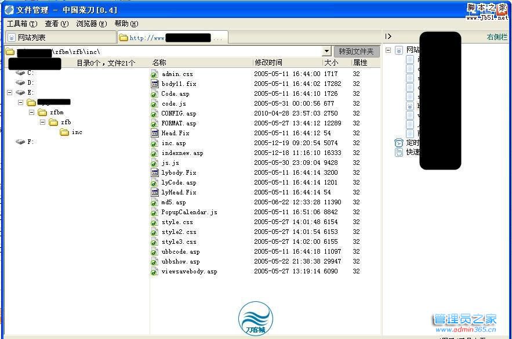This screenshot has width=512, height=339.
Task: Click CONFIG.asp date 2010-04-28 23:57:03
Action: tap(287, 113)
